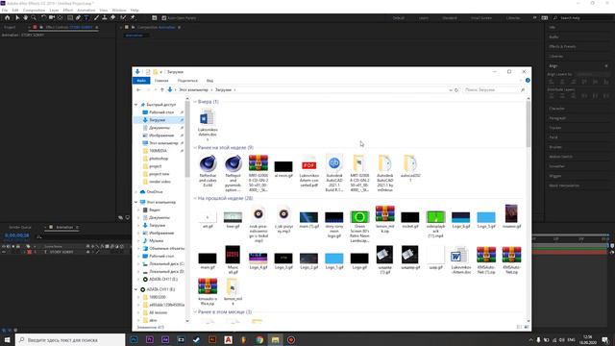Click the Windows Start button
This screenshot has height=346, width=615.
coord(7,339)
